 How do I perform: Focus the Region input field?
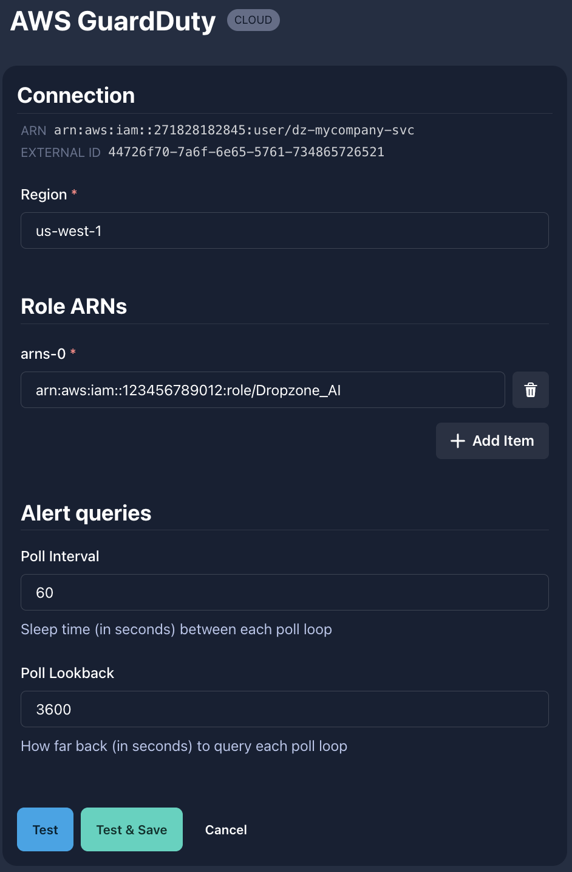pyautogui.click(x=284, y=230)
